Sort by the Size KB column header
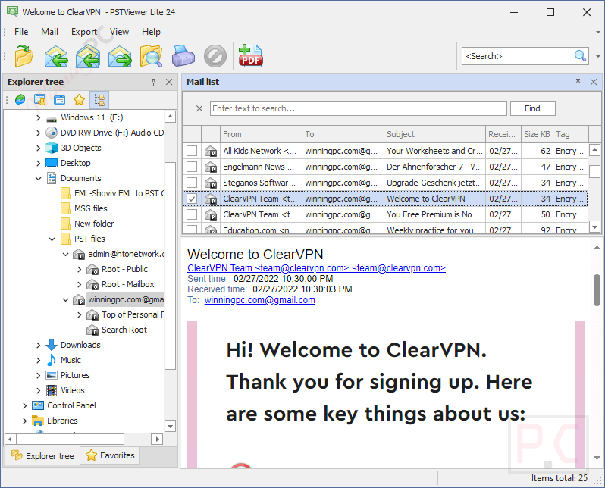This screenshot has height=488, width=605. [x=537, y=134]
